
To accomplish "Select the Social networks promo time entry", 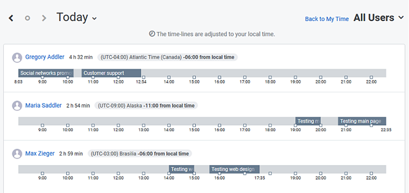I will pyautogui.click(x=46, y=73).
